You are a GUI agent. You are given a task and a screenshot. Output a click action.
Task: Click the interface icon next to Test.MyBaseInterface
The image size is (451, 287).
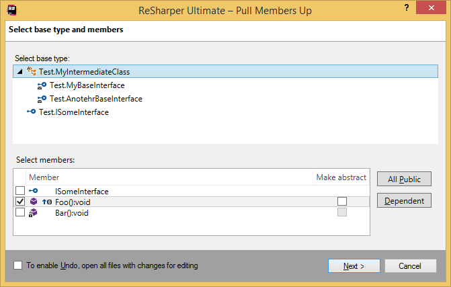[x=42, y=85]
